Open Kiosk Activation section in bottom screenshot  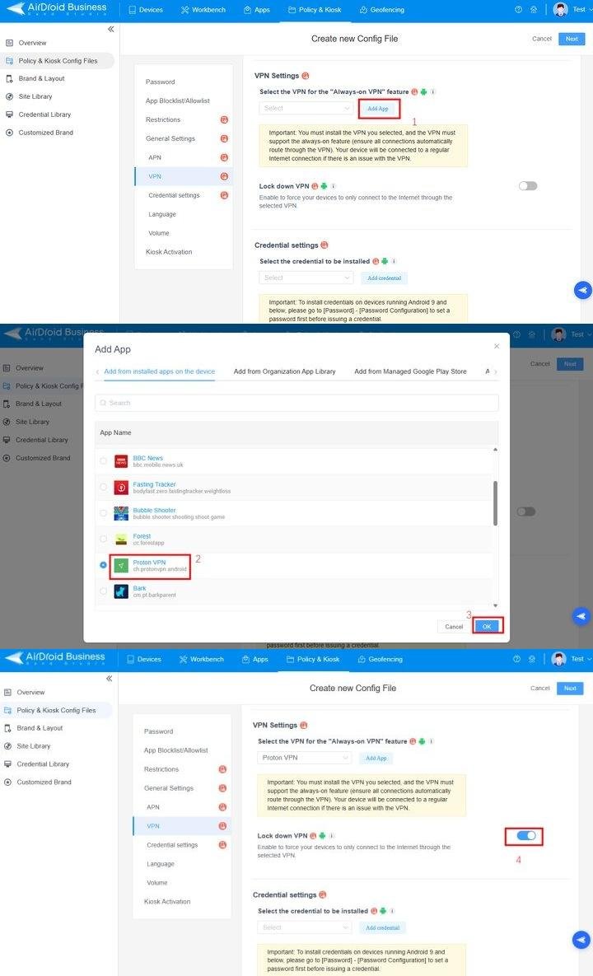167,902
